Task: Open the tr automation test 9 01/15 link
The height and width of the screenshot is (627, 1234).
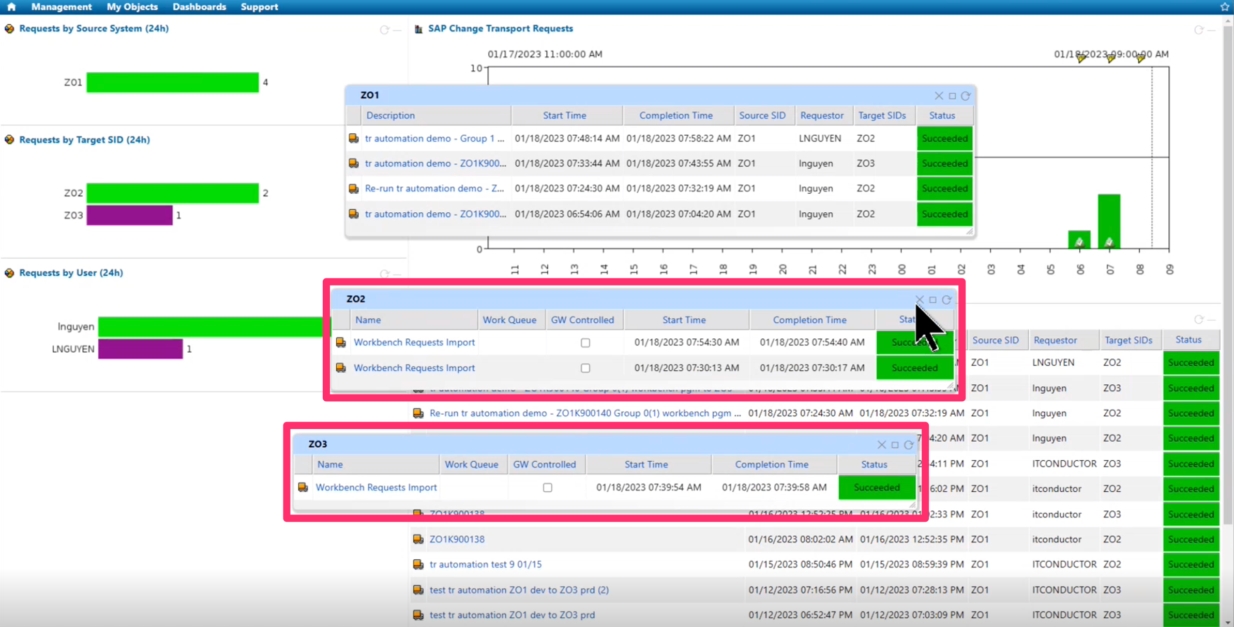Action: pos(486,564)
